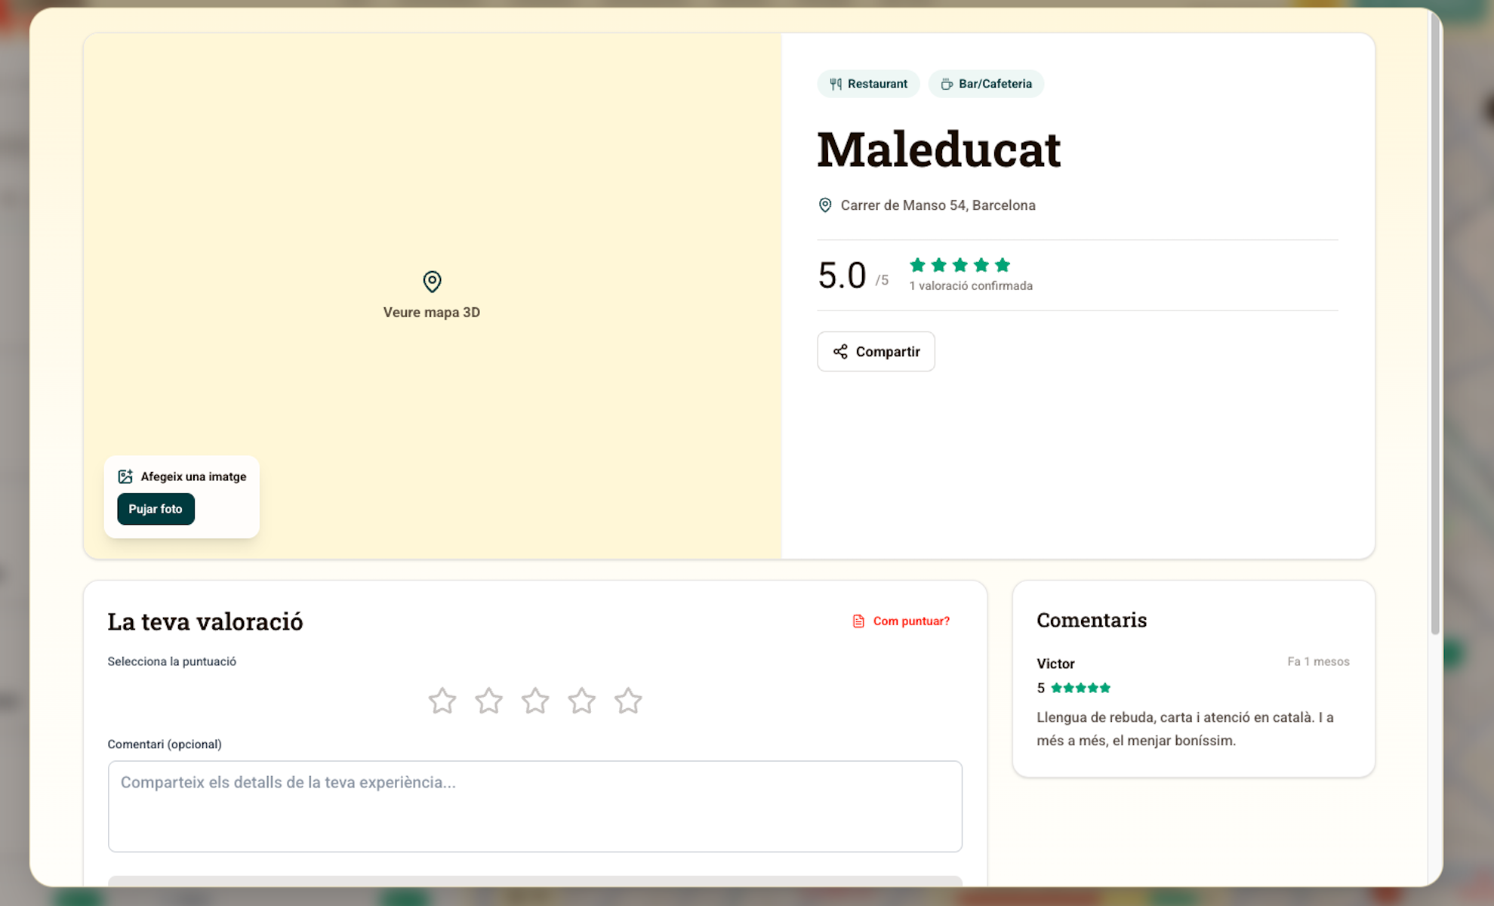Viewport: 1494px width, 906px height.
Task: Click the document icon beside Com puntuar?
Action: pos(858,621)
